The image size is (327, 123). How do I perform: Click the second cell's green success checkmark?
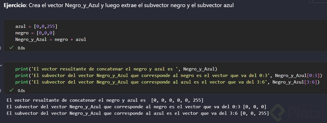click(x=11, y=90)
